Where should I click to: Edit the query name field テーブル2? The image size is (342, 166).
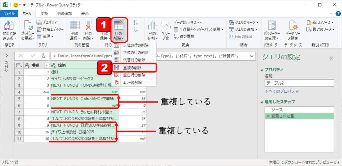(299, 83)
